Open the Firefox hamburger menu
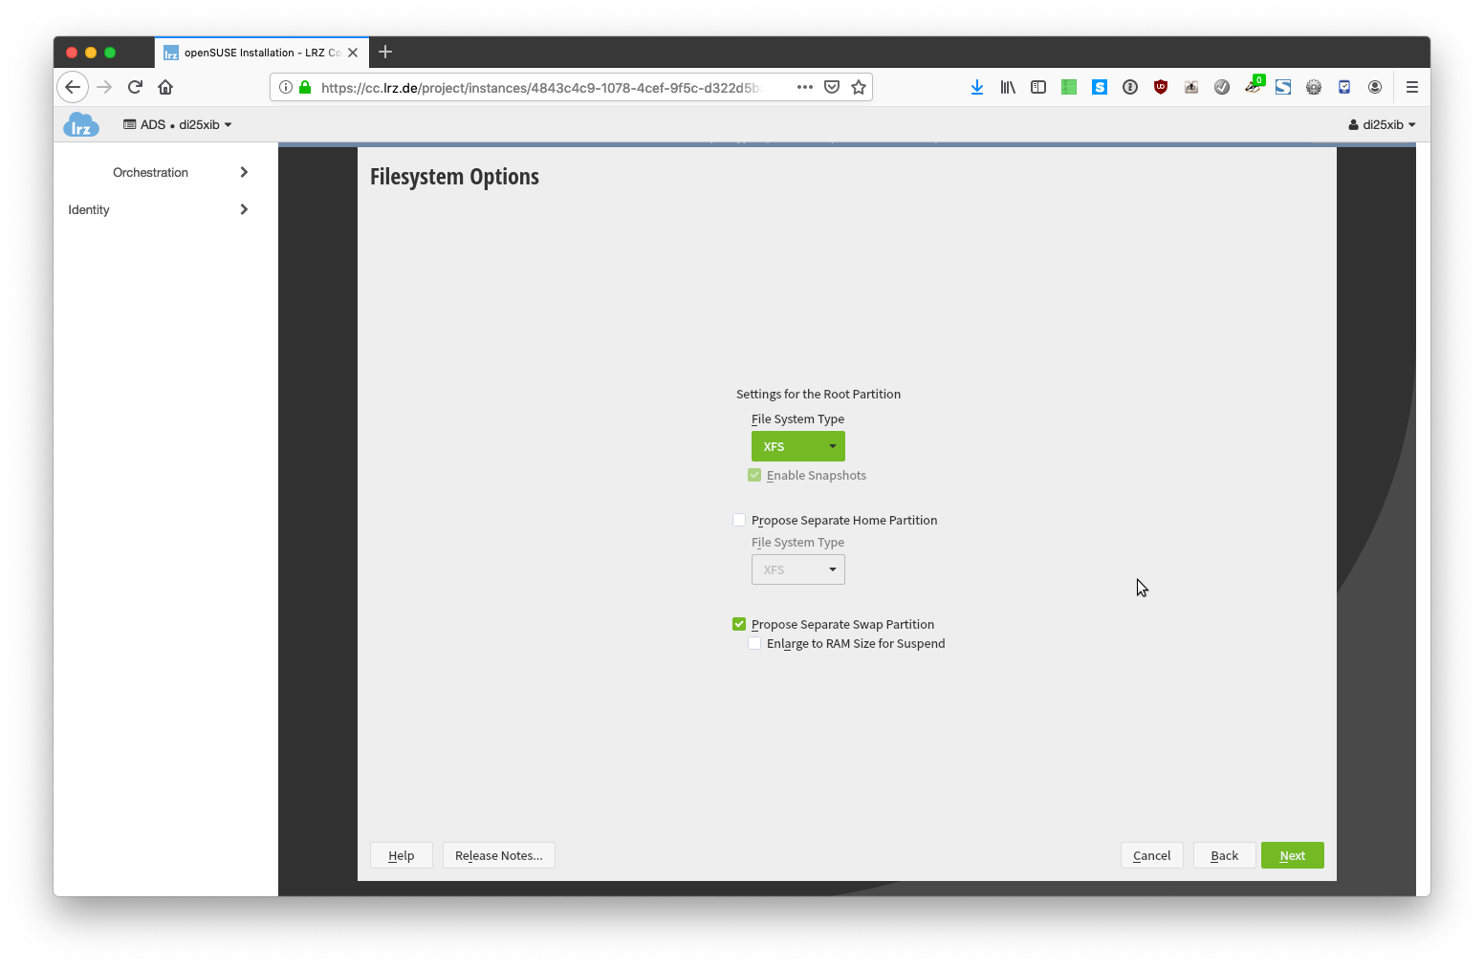Image resolution: width=1484 pixels, height=967 pixels. coord(1411,87)
